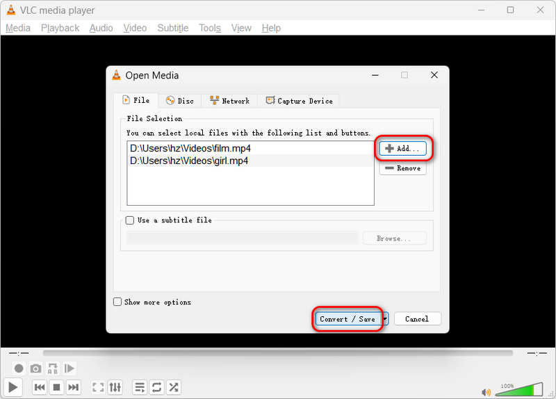Toggle loop mode icon
This screenshot has width=556, height=399.
coord(157,387)
